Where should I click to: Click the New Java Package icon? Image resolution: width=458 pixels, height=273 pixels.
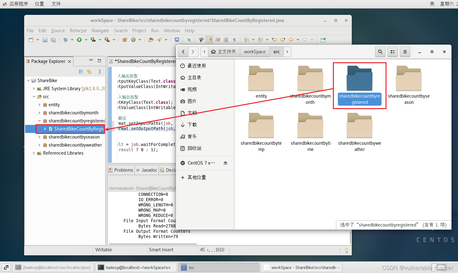click(x=125, y=40)
